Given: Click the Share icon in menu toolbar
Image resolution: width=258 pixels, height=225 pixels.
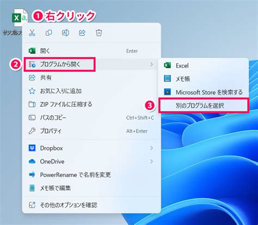Looking at the screenshot, I should [82, 33].
